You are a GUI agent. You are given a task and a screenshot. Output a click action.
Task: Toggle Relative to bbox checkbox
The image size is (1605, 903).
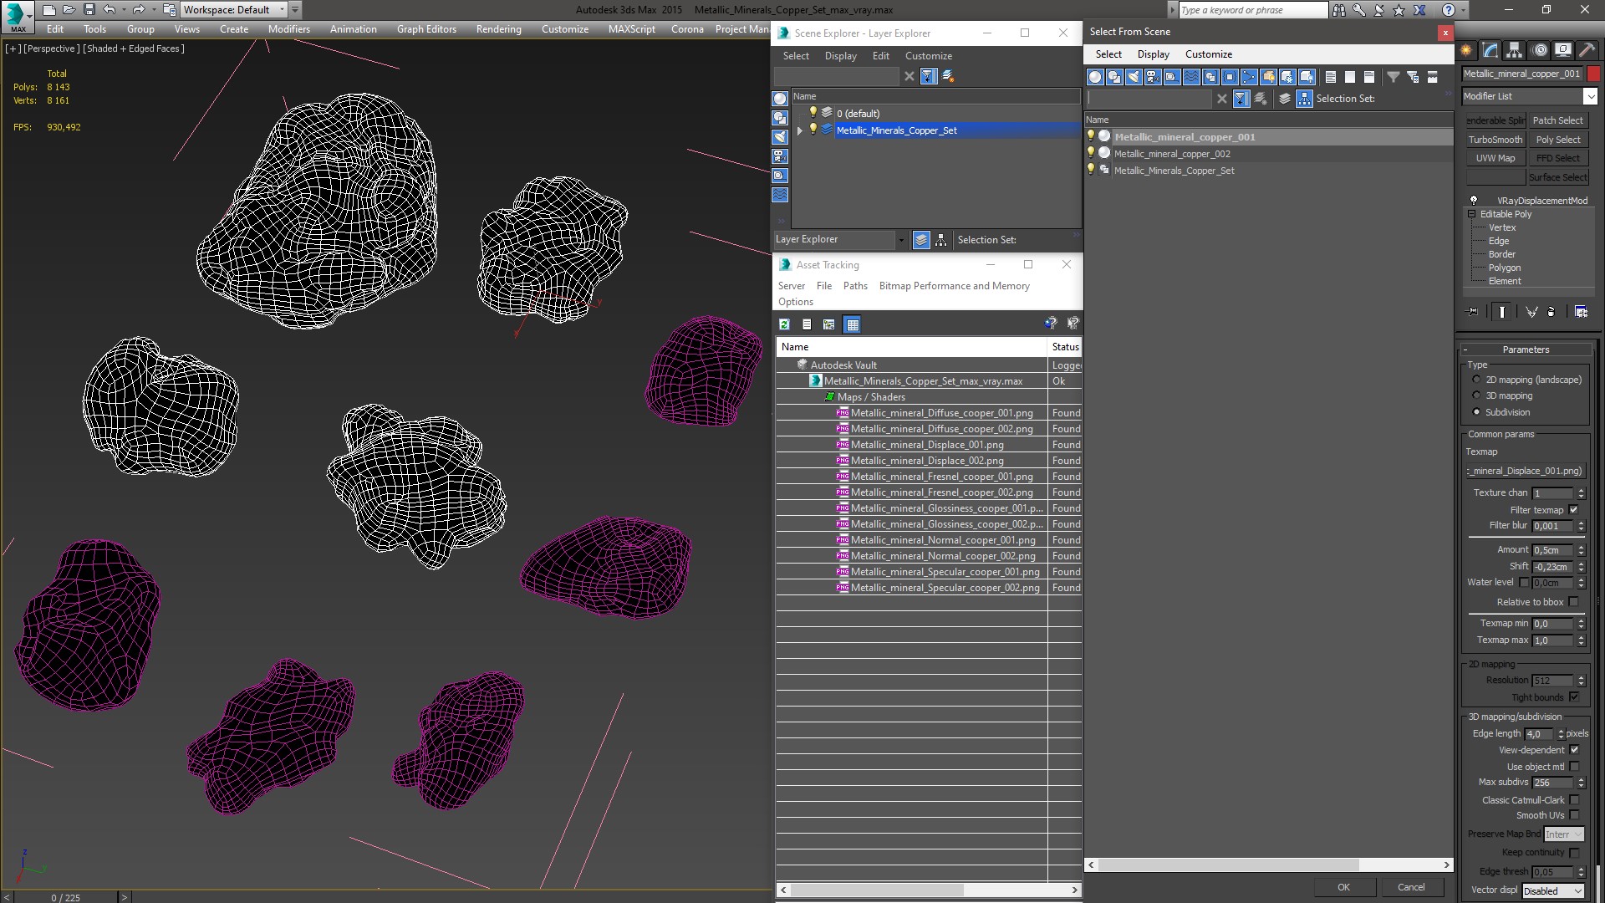coord(1573,602)
